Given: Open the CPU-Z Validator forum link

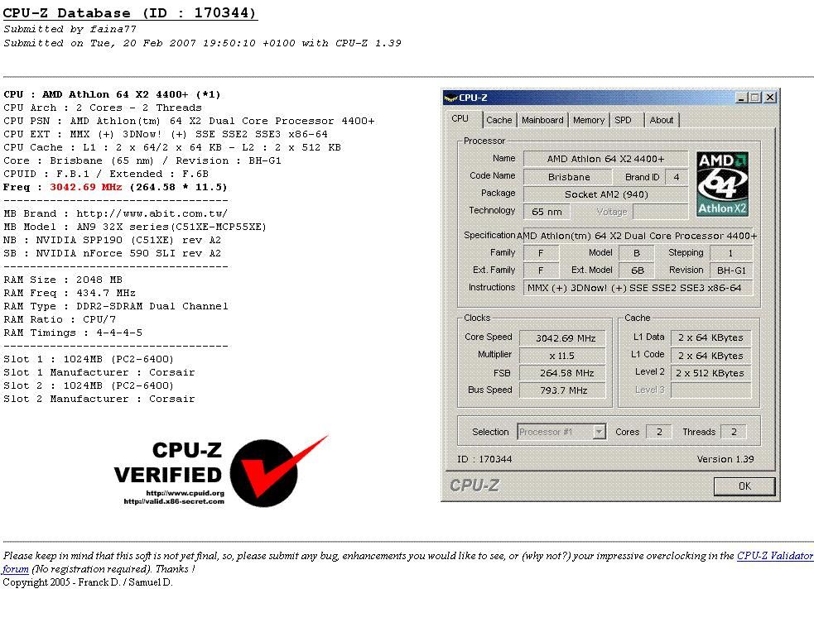Looking at the screenshot, I should pyautogui.click(x=774, y=556).
